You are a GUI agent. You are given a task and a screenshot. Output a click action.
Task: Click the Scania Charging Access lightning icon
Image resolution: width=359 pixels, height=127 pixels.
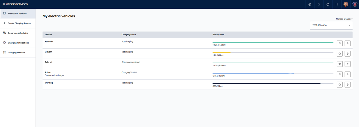(x=4, y=23)
